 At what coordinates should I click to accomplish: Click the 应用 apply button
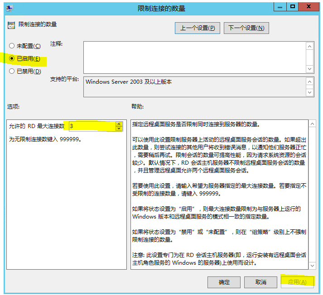[297, 282]
